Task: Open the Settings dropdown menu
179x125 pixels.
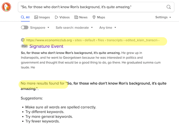Action: 163,17
